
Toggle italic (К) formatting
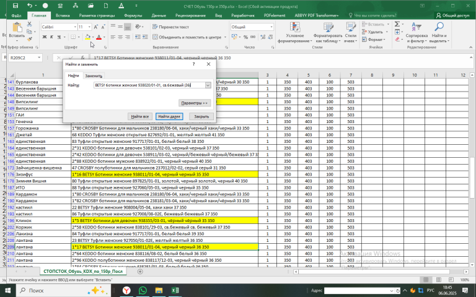pos(52,37)
